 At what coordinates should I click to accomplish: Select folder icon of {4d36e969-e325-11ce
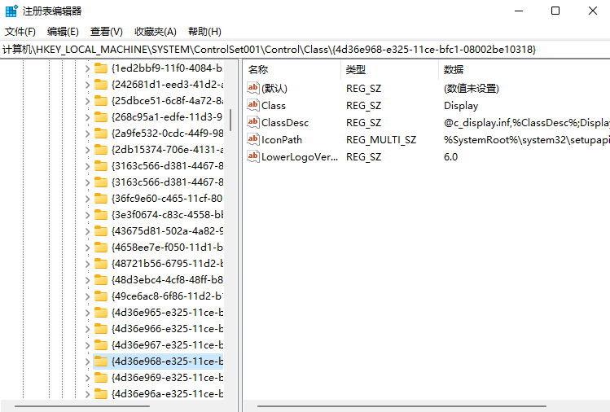[101, 378]
